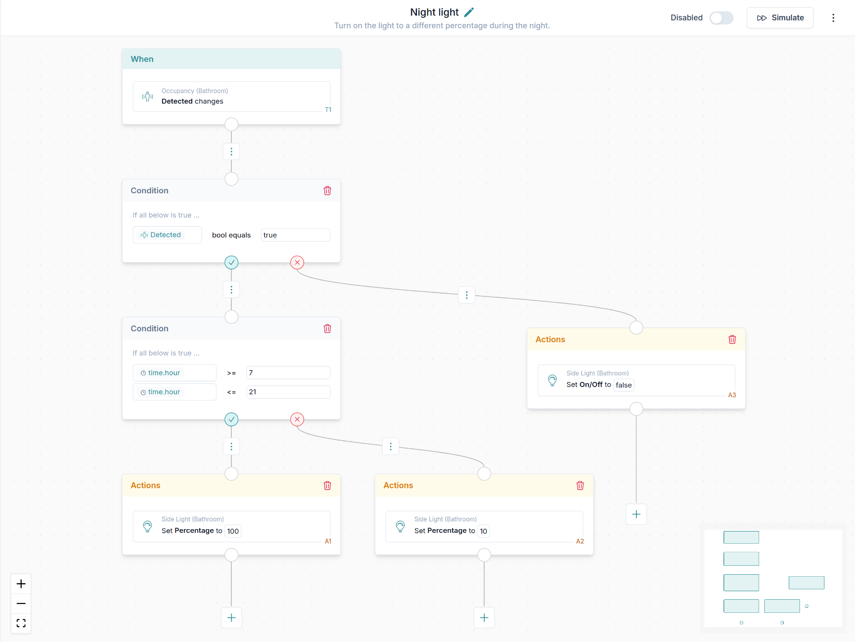The width and height of the screenshot is (855, 642).
Task: Click the input connector atop the first Condition
Action: point(231,179)
